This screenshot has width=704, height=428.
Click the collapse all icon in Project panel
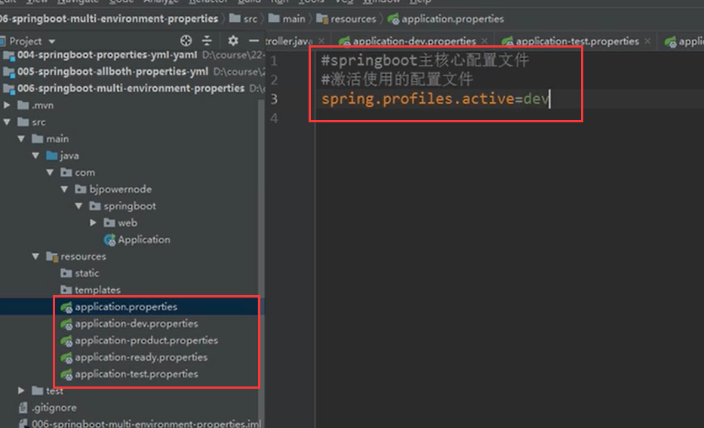(x=207, y=41)
